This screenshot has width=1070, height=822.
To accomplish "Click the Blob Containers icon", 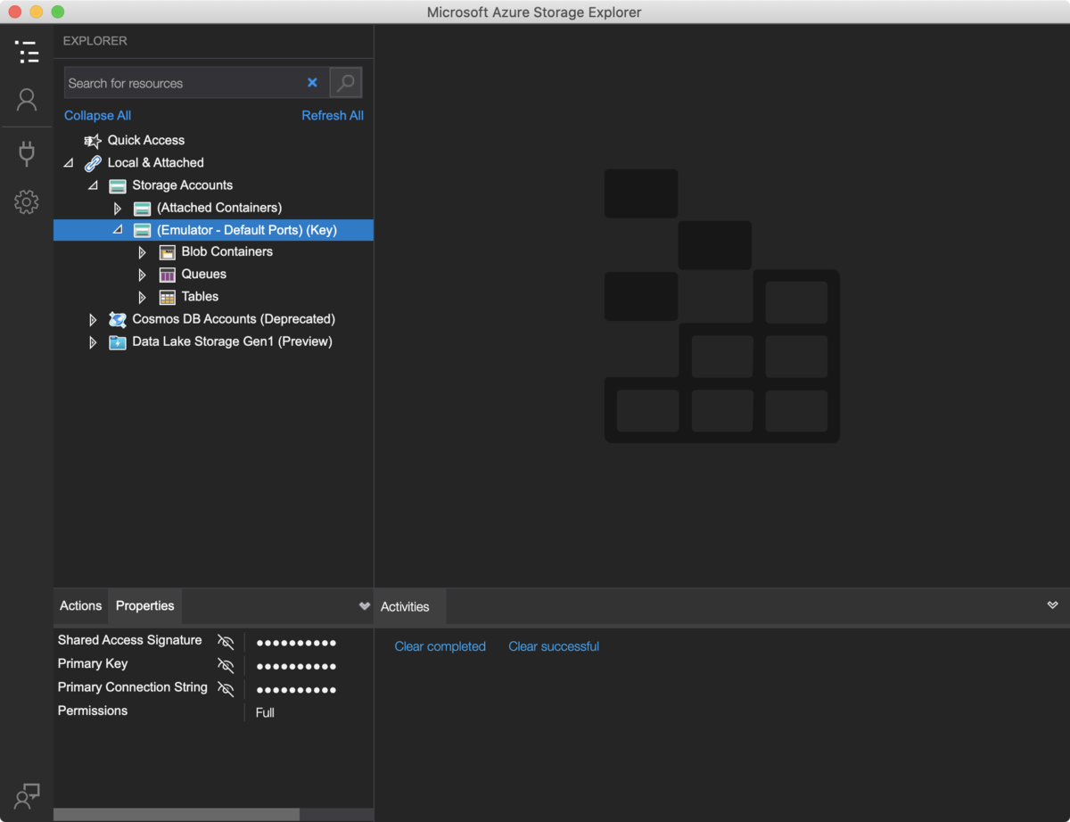I will 167,252.
